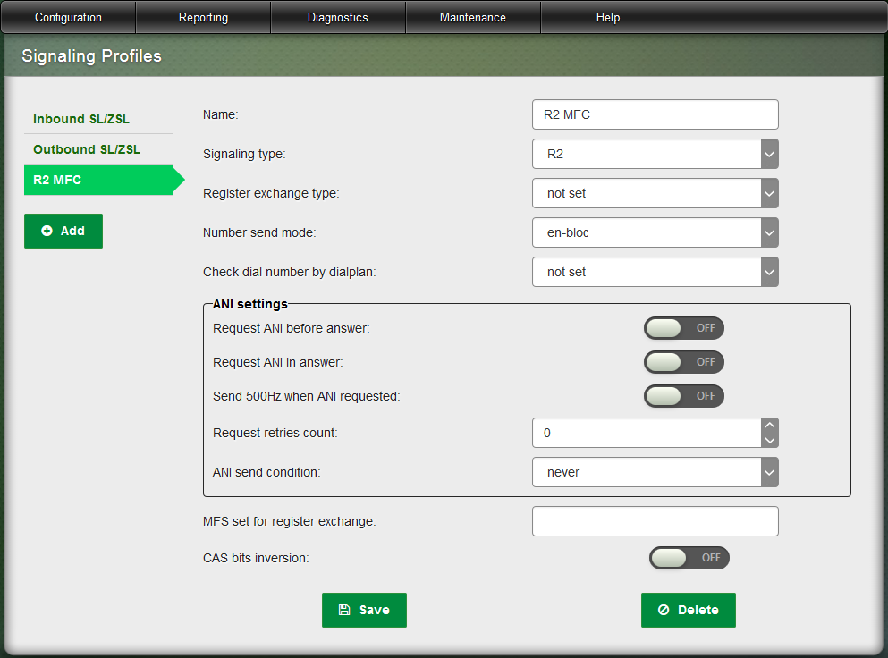Viewport: 888px width, 658px height.
Task: Select the Outbound SL/ZSL profile
Action: [87, 149]
